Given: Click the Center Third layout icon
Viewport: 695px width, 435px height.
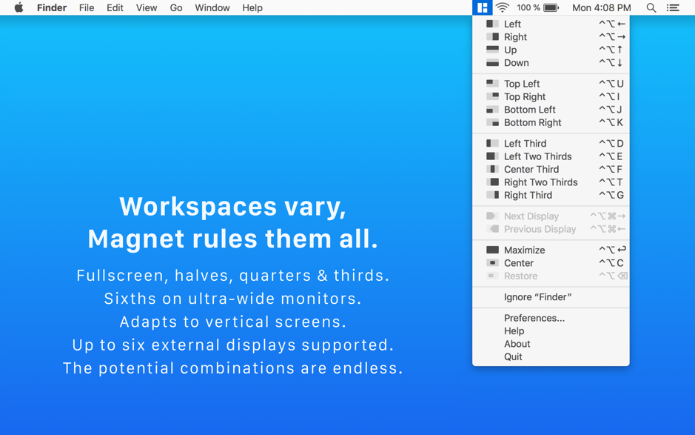Looking at the screenshot, I should pos(492,170).
